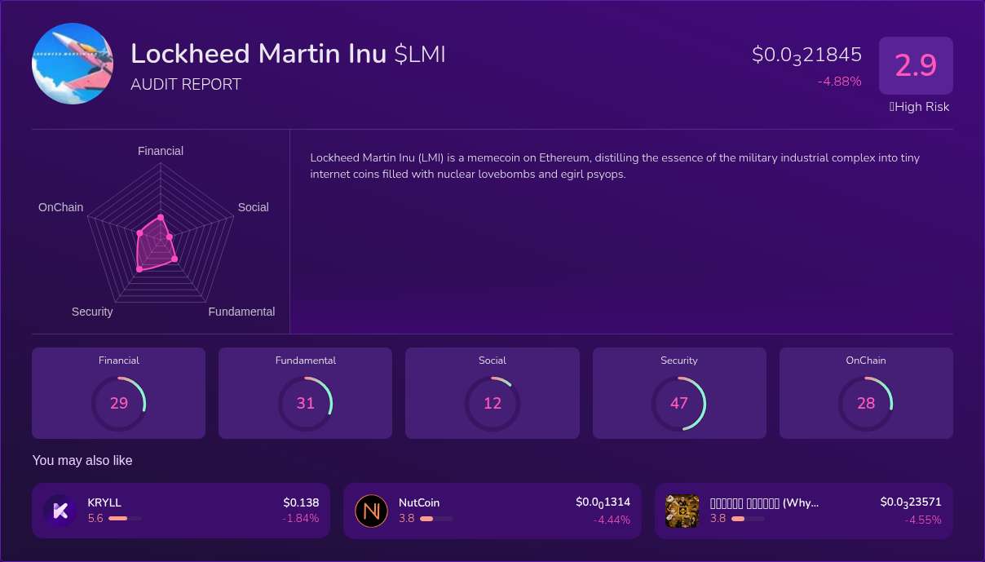Image resolution: width=985 pixels, height=562 pixels.
Task: Click the $0.0₃23571 price on third card
Action: point(911,502)
